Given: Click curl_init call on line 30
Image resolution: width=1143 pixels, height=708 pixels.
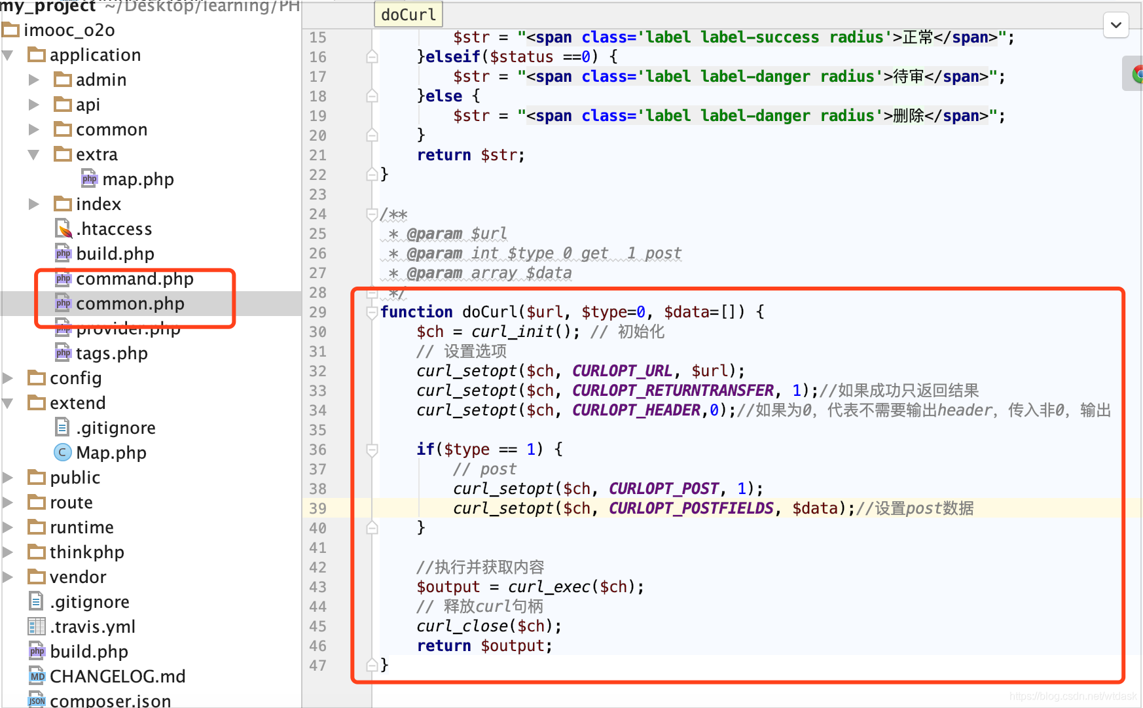Looking at the screenshot, I should 513,332.
